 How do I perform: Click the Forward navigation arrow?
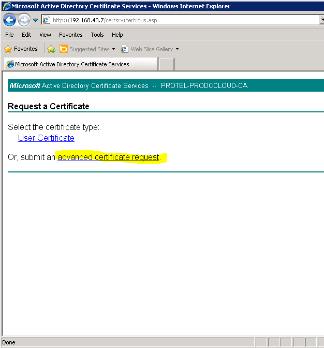click(24, 20)
